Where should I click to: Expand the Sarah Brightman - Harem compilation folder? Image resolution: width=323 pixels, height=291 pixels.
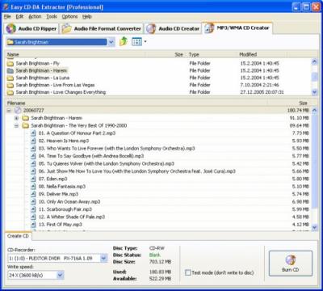[16, 118]
